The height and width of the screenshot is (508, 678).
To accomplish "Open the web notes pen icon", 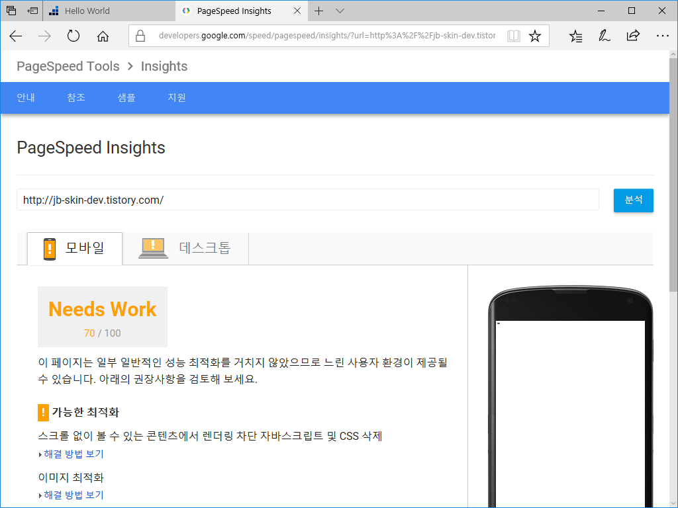I will (604, 36).
